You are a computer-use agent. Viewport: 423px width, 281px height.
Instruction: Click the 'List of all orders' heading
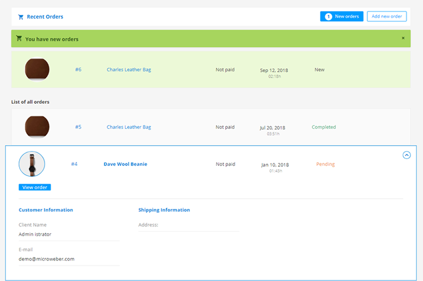pyautogui.click(x=30, y=102)
